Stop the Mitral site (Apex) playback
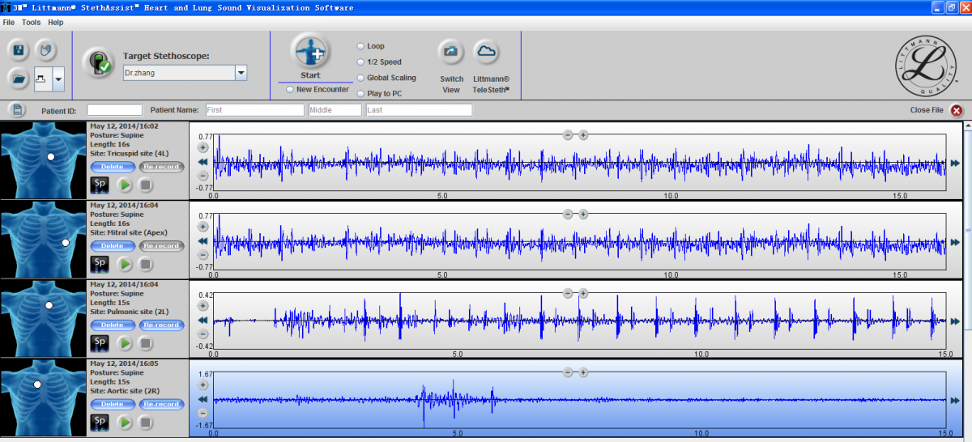 [x=145, y=263]
